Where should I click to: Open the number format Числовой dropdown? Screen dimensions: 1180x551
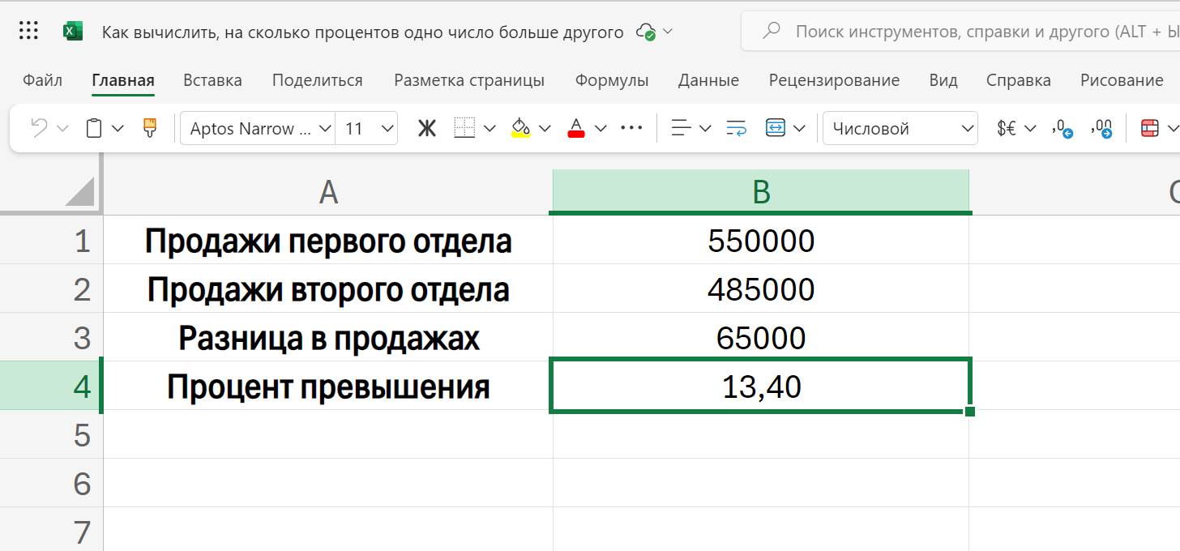click(900, 127)
